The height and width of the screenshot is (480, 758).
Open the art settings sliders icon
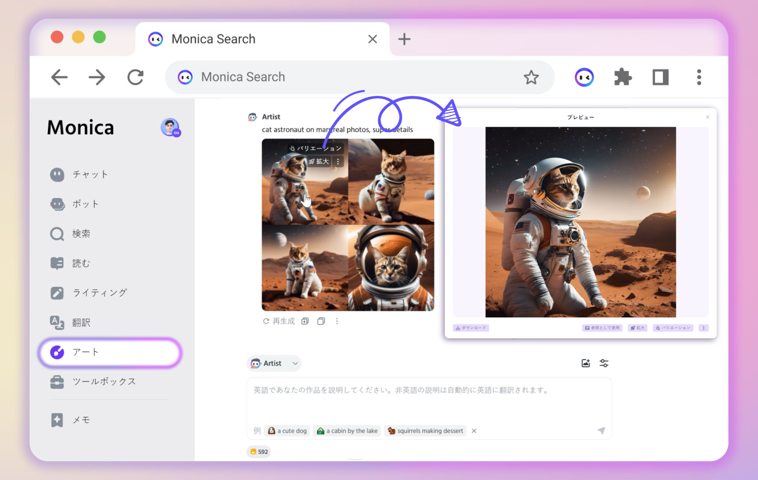[604, 363]
